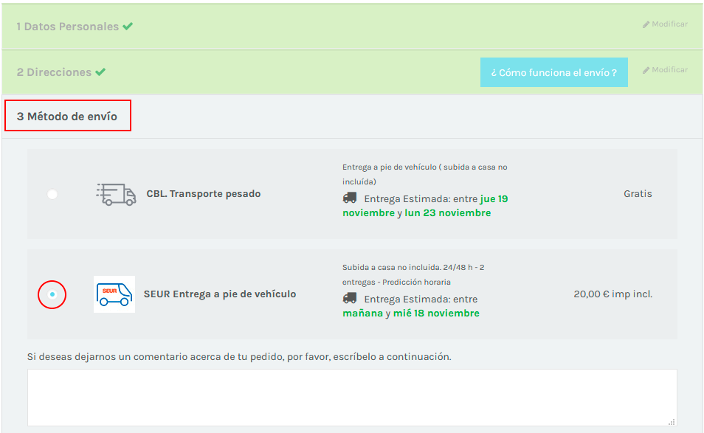The height and width of the screenshot is (433, 704).
Task: Click Modificar link for Direcciones
Action: (x=669, y=70)
